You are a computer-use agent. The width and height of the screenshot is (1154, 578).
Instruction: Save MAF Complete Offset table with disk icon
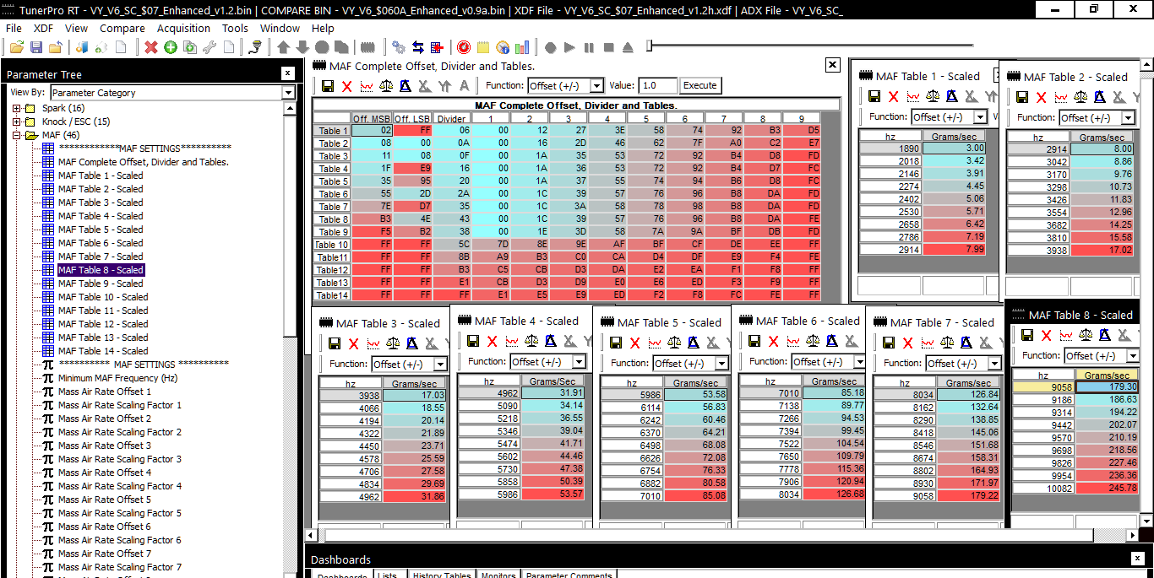pos(328,85)
